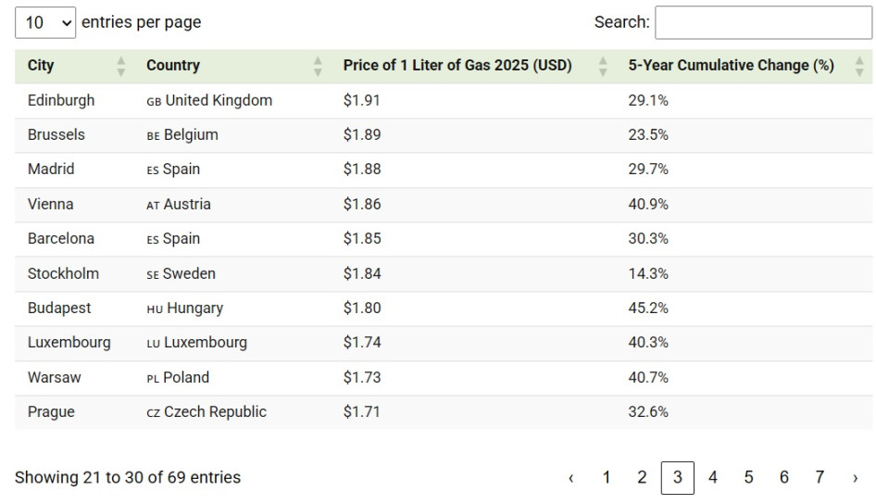Sort by gas price column icon
This screenshot has height=504, width=876.
(x=603, y=66)
